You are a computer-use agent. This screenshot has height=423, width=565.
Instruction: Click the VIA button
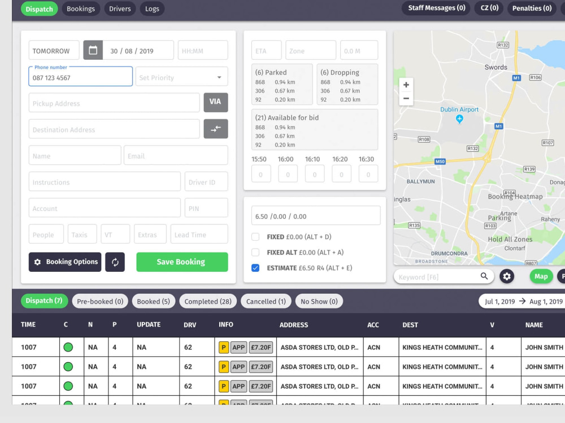(x=215, y=102)
